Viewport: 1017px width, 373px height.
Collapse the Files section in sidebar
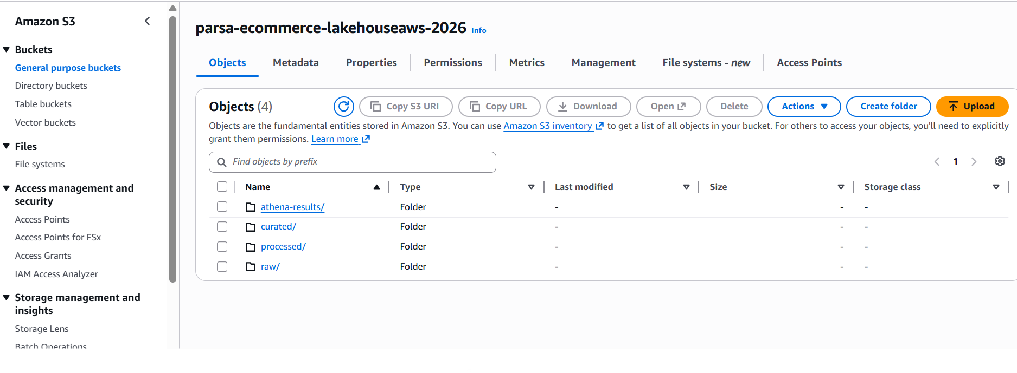(x=7, y=146)
